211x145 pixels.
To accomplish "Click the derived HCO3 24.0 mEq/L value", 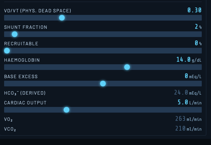I will (188, 93).
